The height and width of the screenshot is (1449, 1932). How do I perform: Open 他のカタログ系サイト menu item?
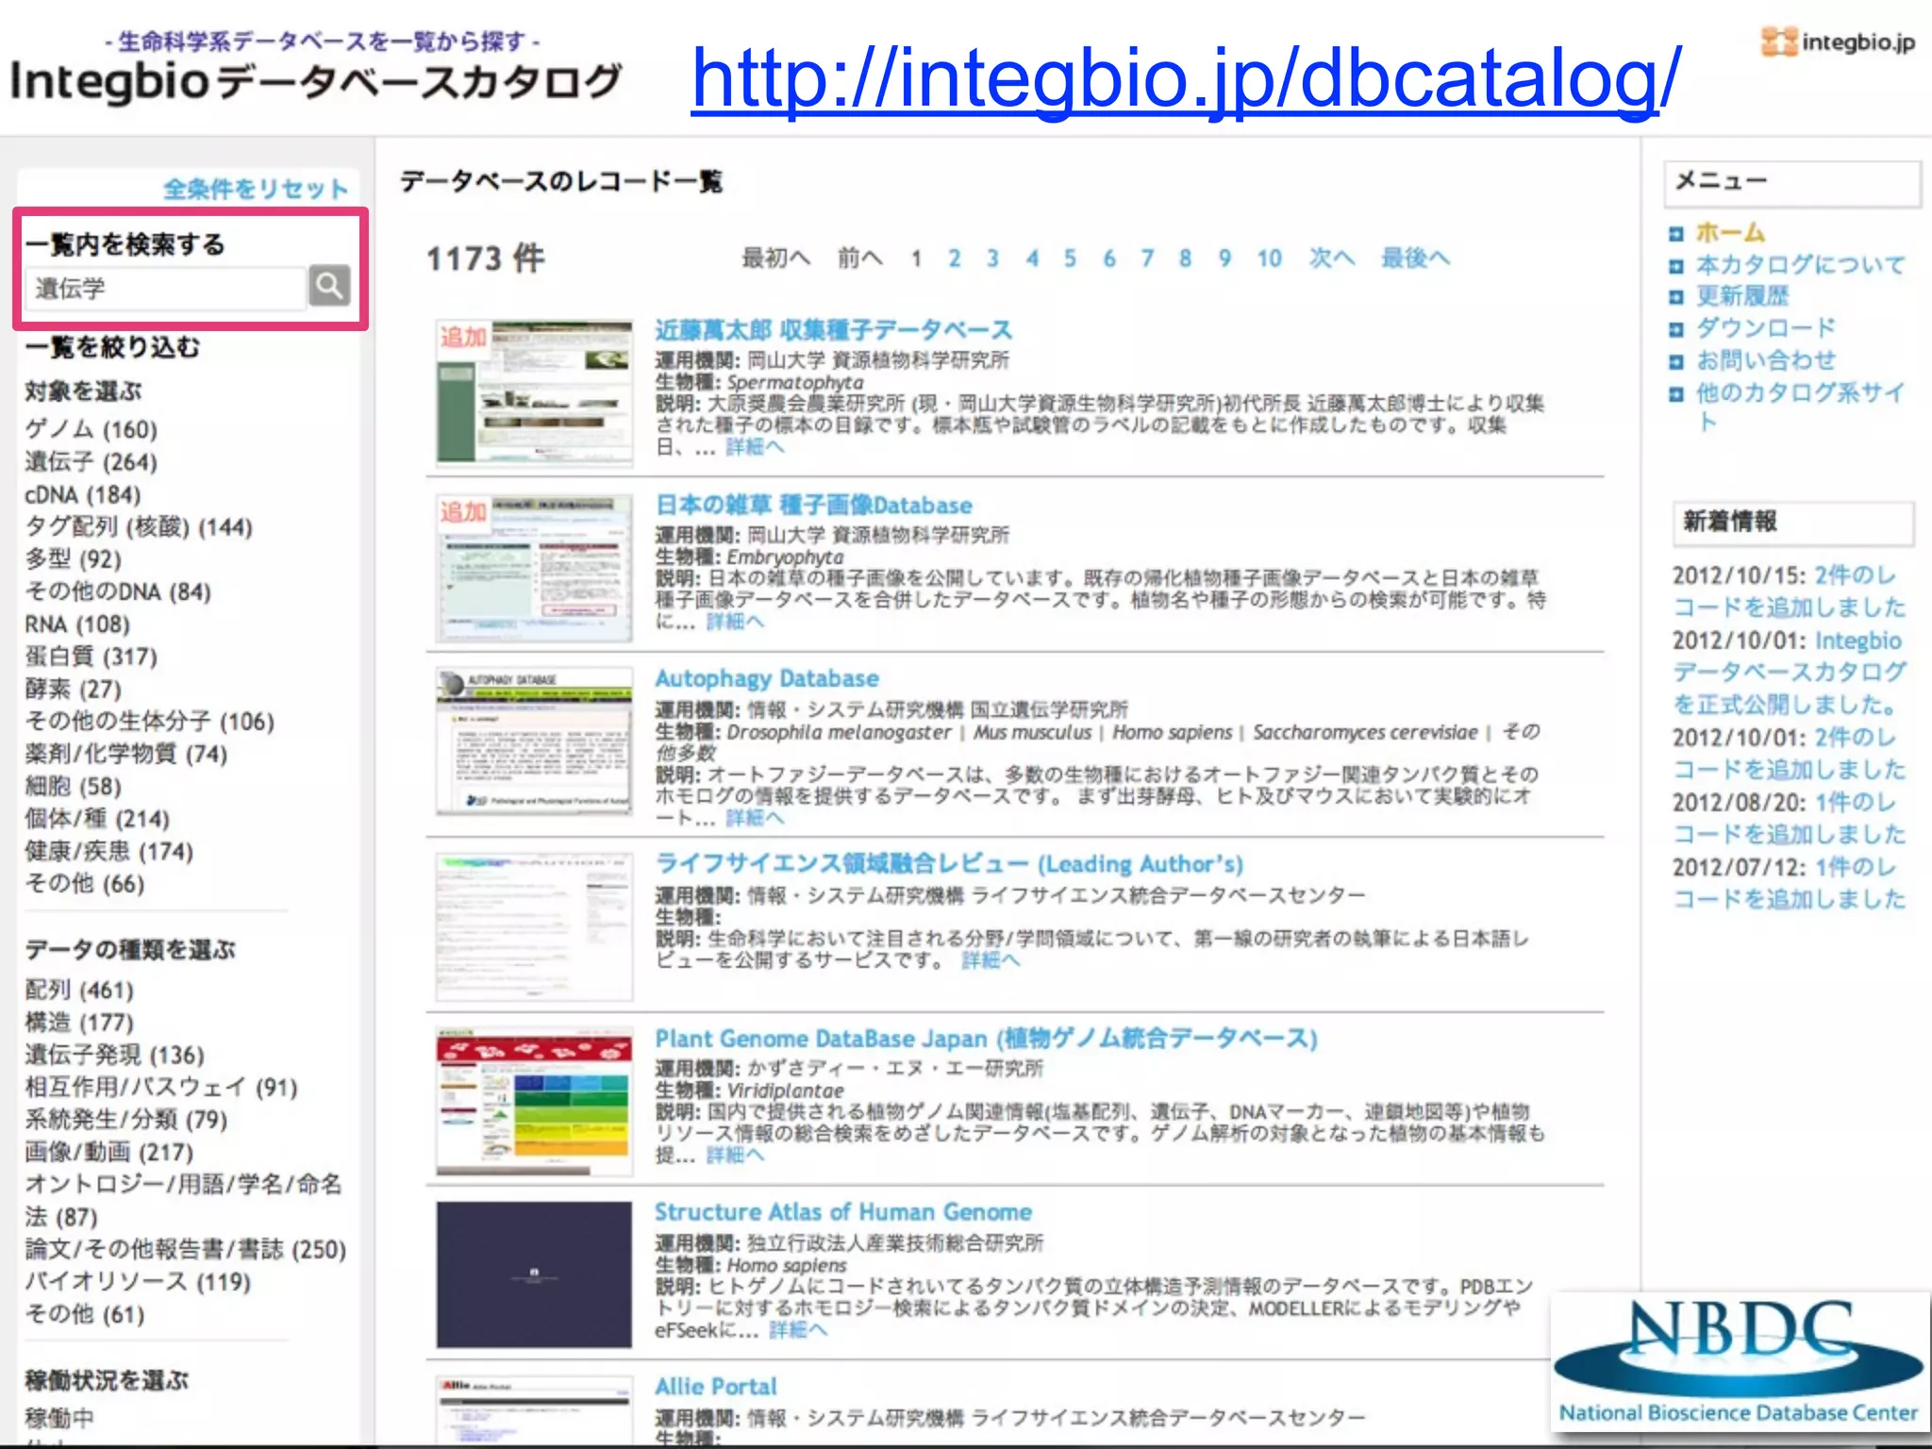click(x=1800, y=406)
